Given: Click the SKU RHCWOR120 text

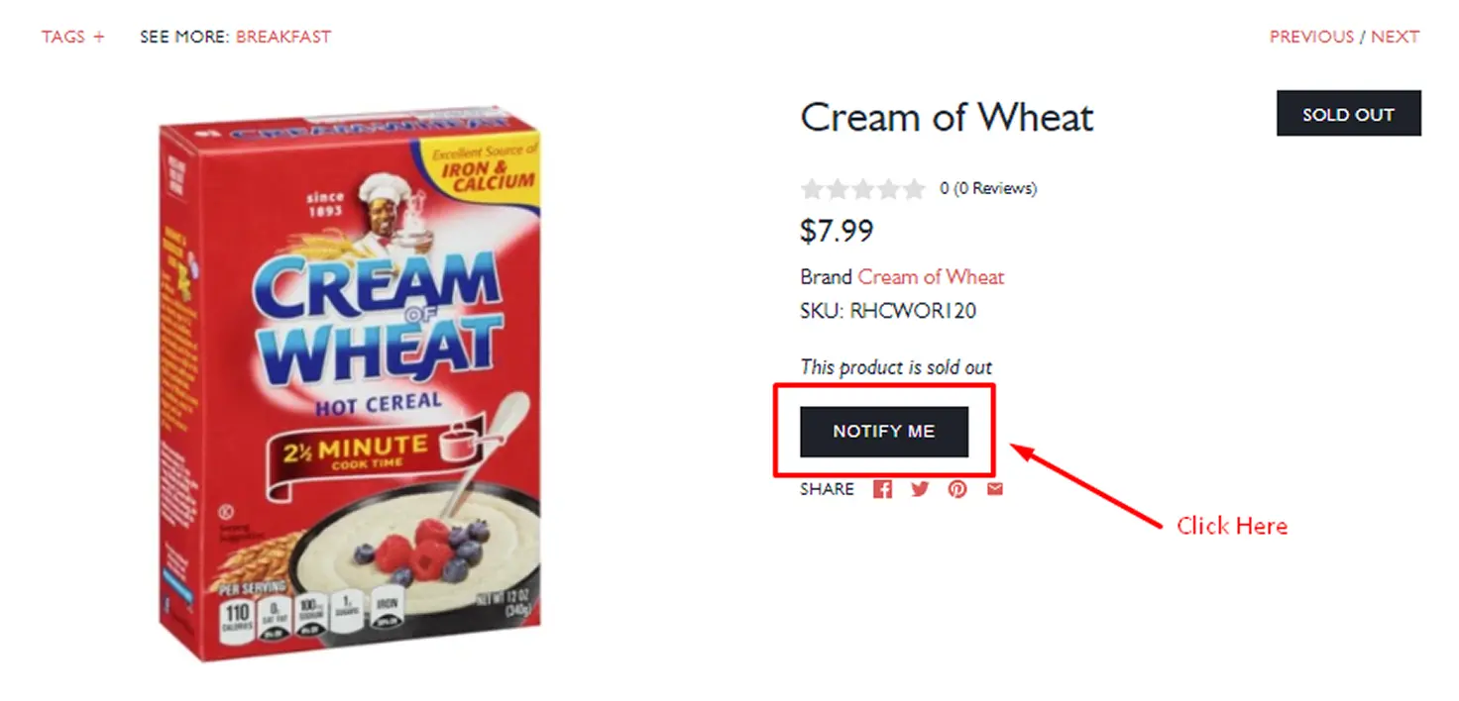Looking at the screenshot, I should (x=888, y=311).
